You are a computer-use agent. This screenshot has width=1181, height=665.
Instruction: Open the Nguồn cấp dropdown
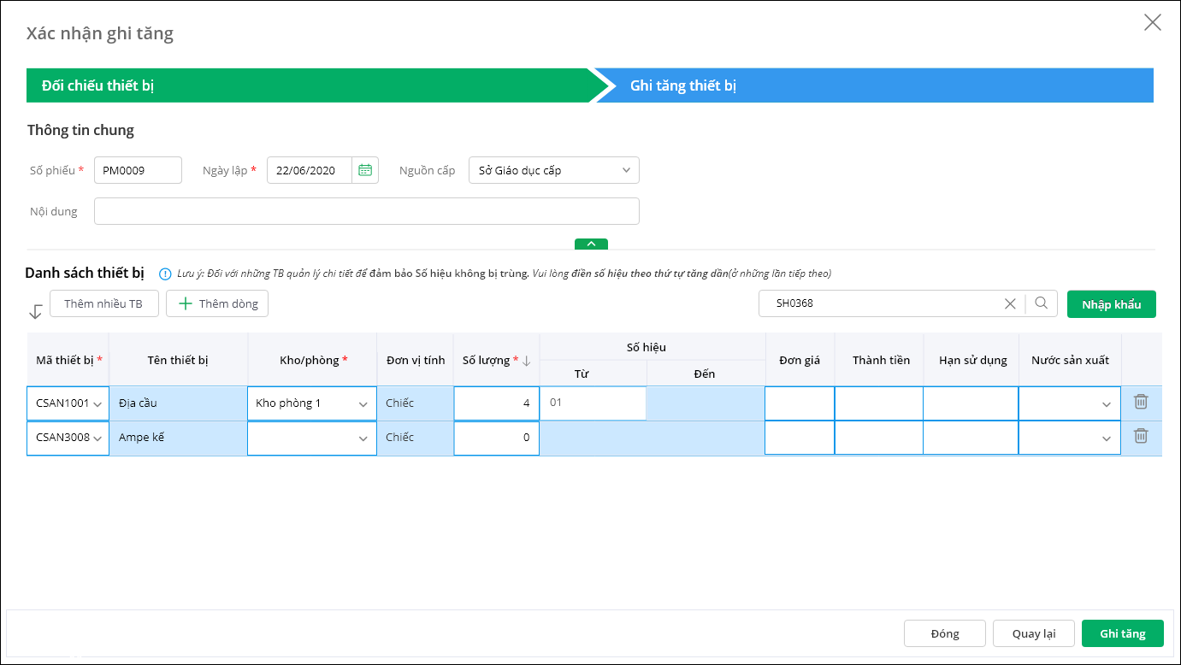[x=625, y=170]
